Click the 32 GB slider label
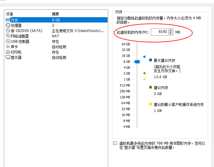Image resolution: width=214 pixels, height=167 pixels. (x=126, y=50)
